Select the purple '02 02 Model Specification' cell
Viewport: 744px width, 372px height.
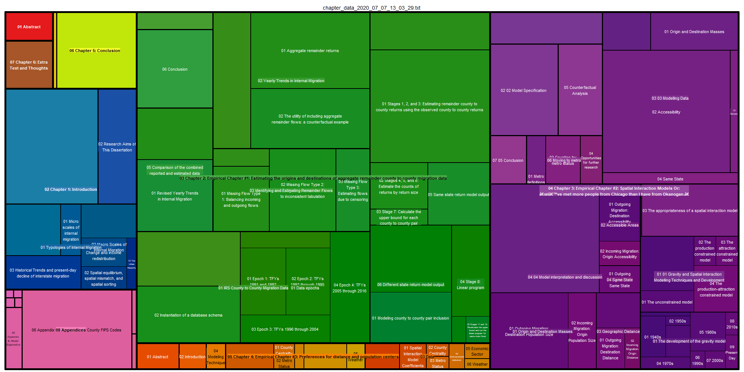tap(524, 90)
